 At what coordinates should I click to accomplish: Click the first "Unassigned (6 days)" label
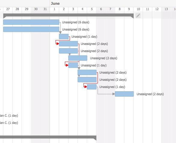coord(76,22)
